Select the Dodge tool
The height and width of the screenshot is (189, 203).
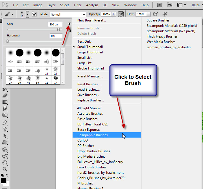pos(5,115)
